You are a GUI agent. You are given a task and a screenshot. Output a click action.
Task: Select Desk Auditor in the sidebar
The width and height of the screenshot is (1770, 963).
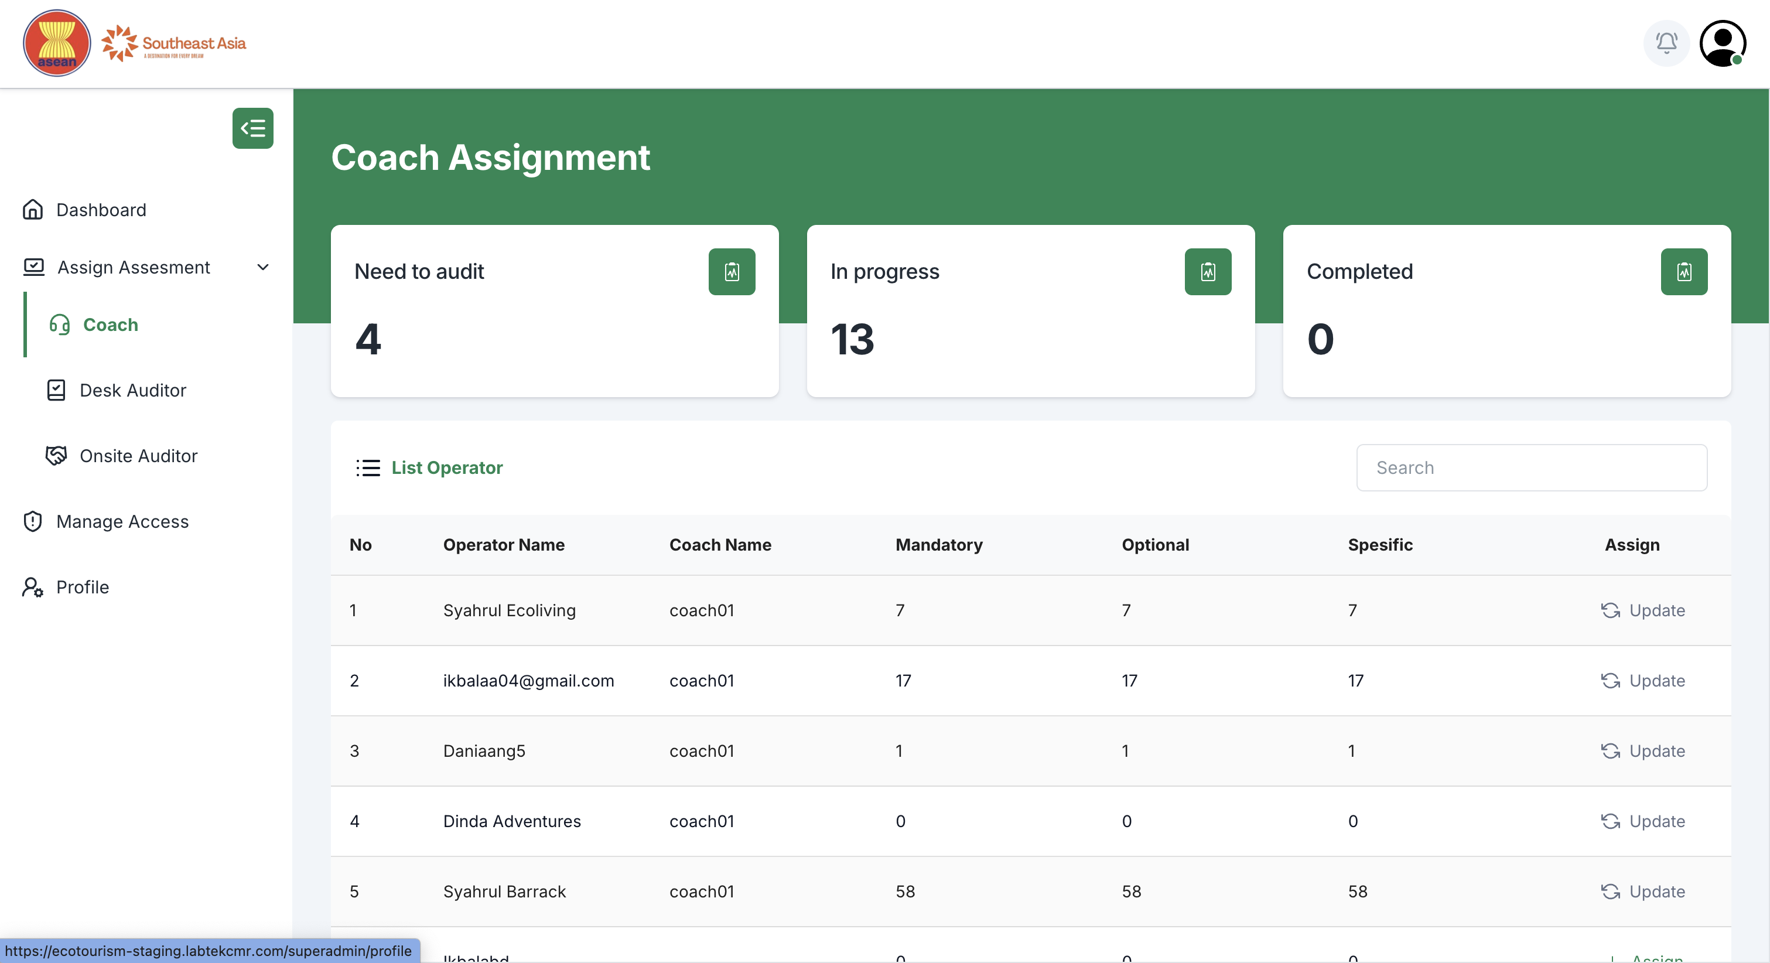click(x=132, y=391)
